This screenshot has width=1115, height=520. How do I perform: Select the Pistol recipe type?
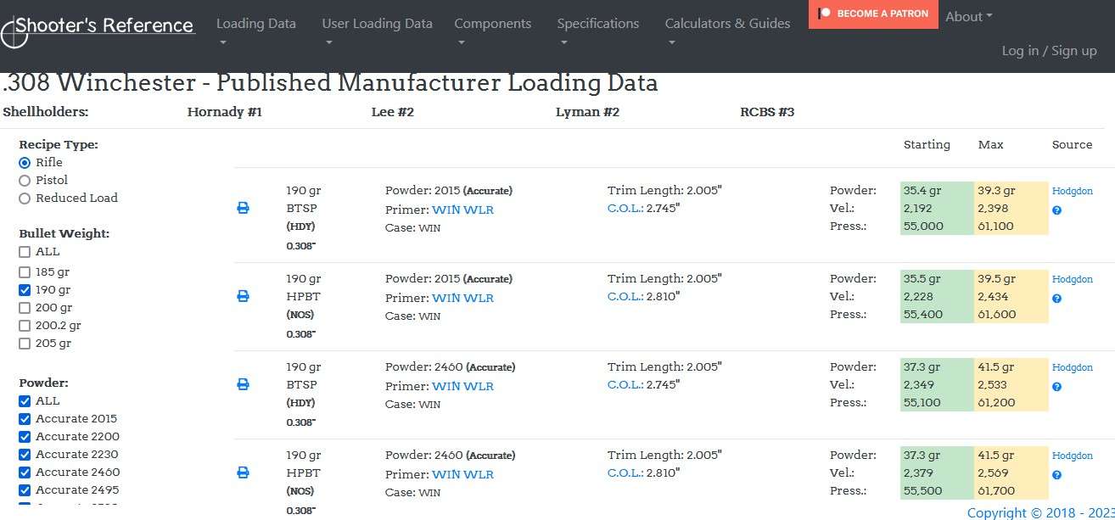click(25, 180)
